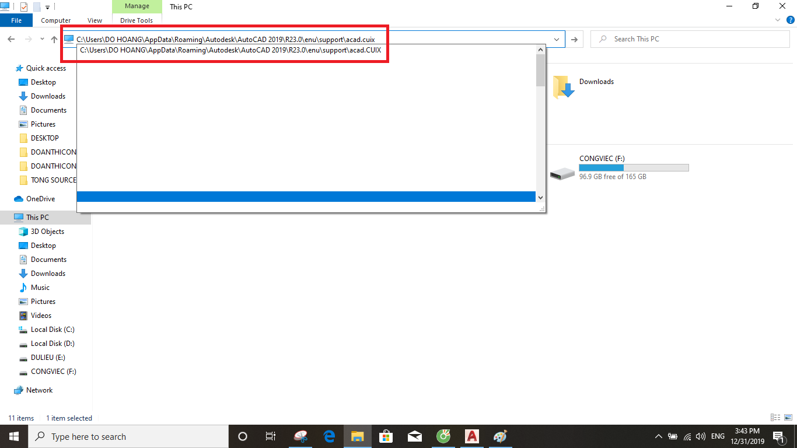Open the Customize Quick Access Toolbar dropdown
The image size is (797, 448).
[x=47, y=8]
